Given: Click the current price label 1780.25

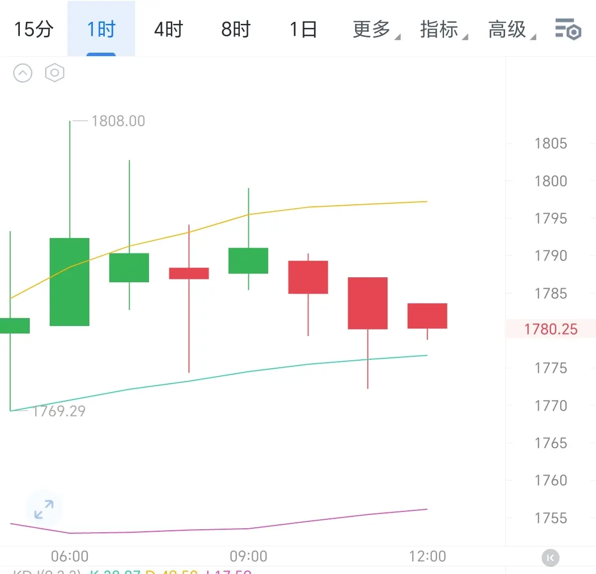Looking at the screenshot, I should coord(551,329).
